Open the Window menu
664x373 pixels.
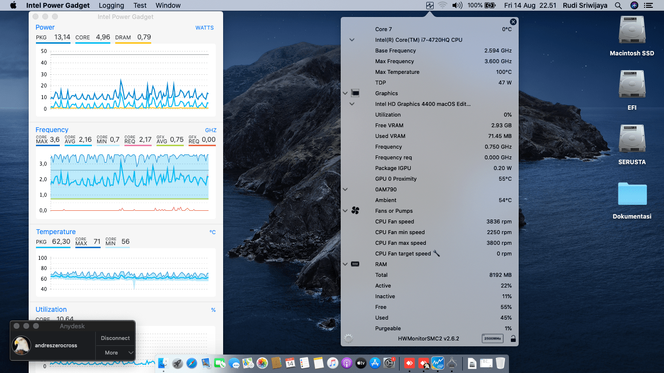pos(168,5)
